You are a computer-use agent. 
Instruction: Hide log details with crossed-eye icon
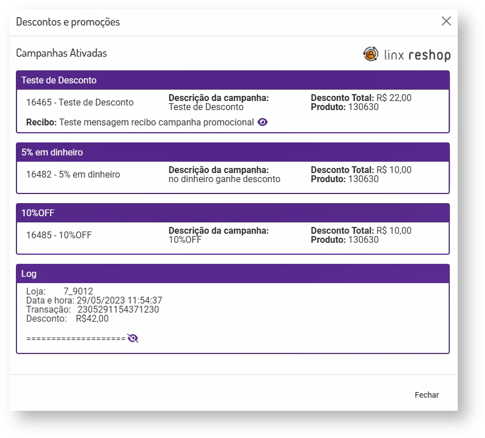(x=133, y=339)
